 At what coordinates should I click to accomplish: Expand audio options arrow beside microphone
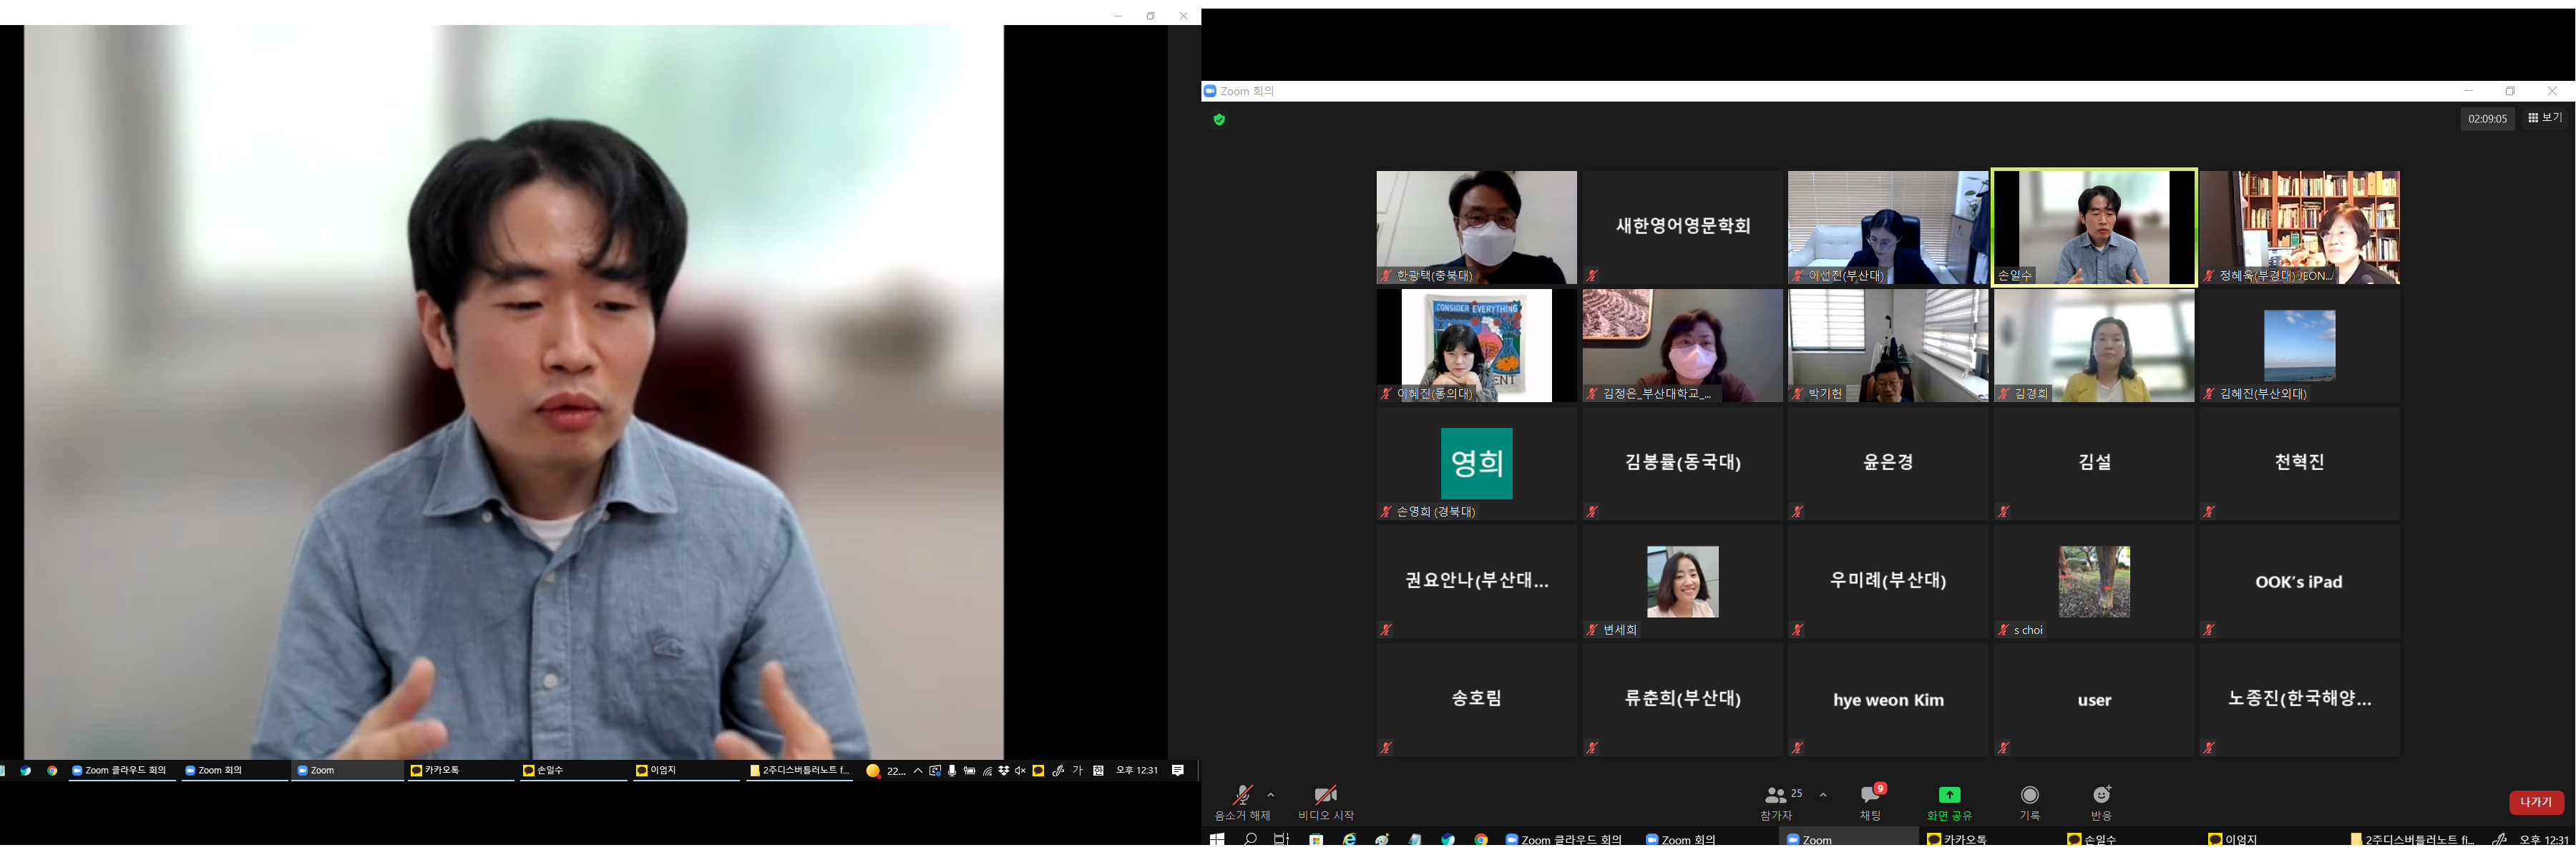pos(1271,795)
